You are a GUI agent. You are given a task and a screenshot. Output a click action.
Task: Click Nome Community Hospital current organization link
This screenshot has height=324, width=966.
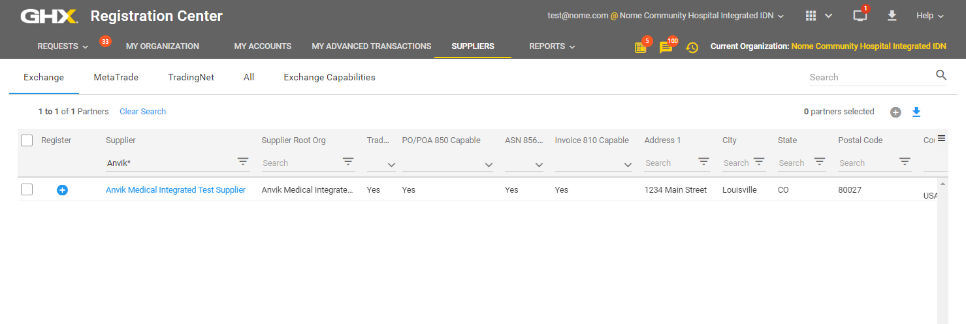click(x=869, y=46)
